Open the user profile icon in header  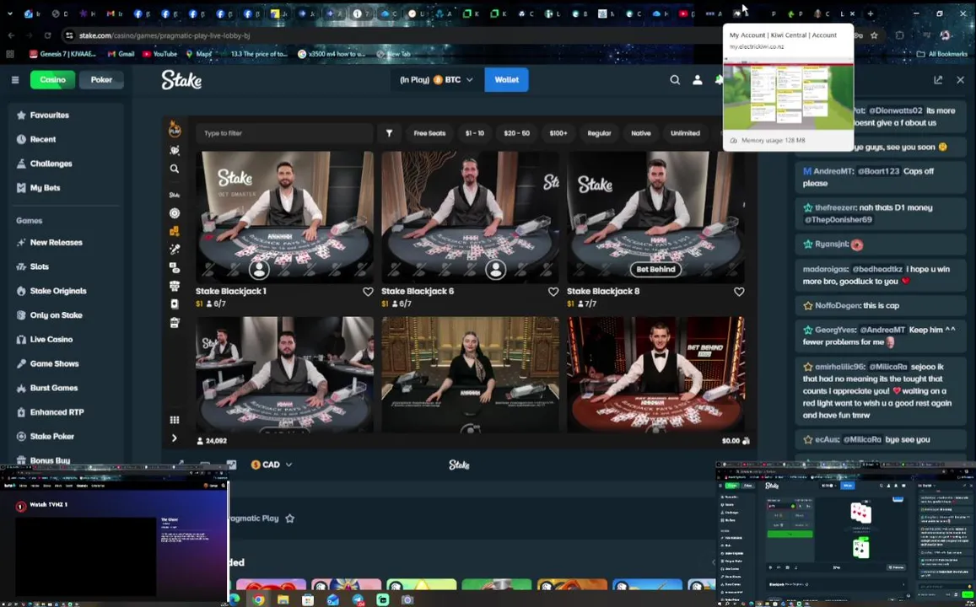click(698, 79)
